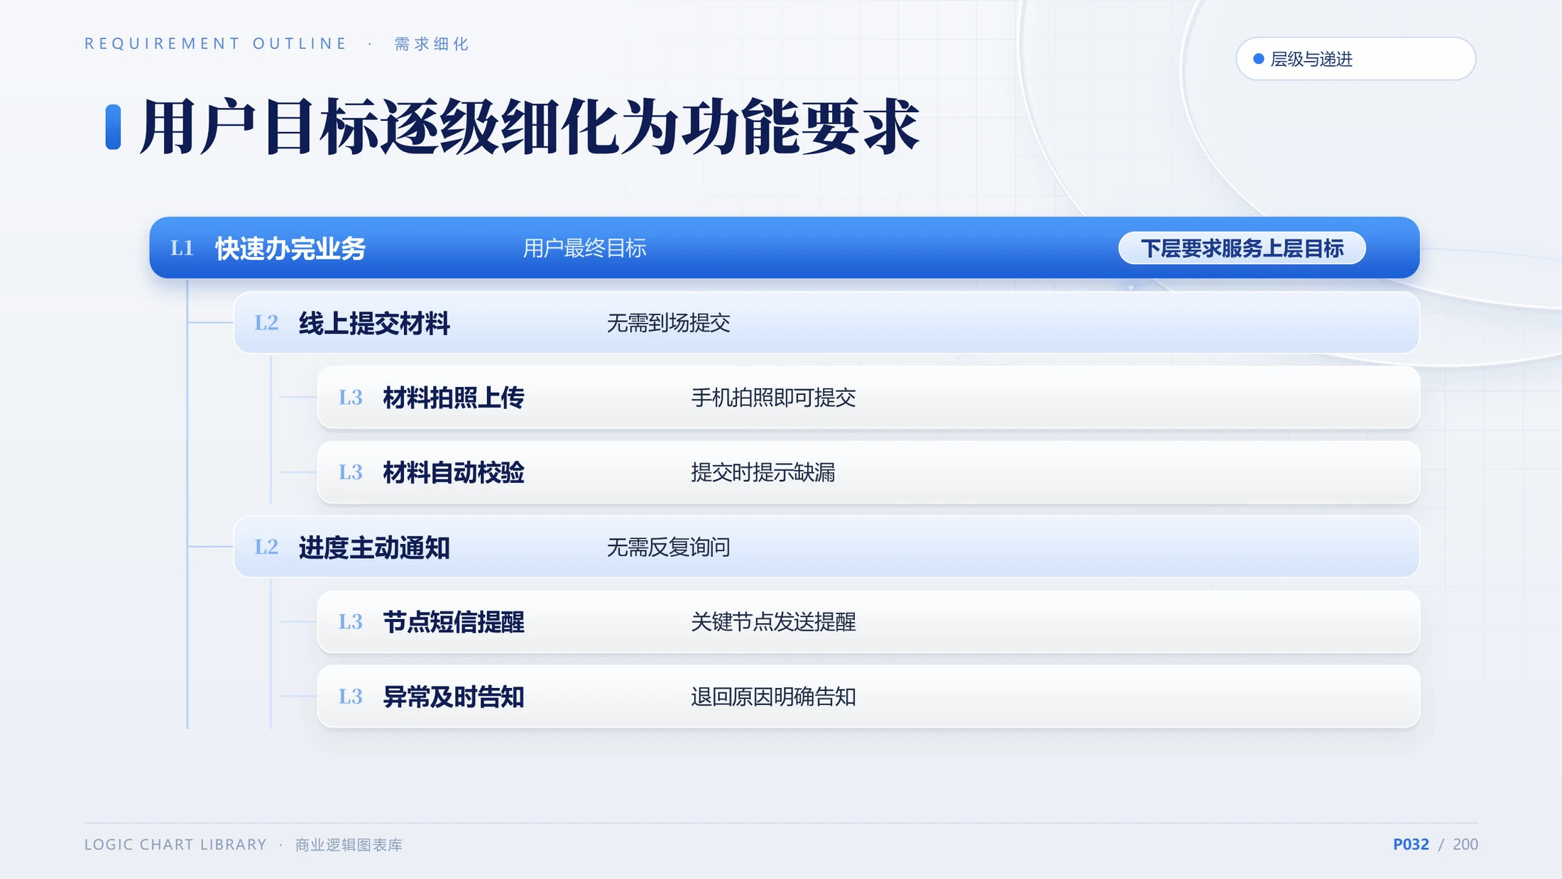
Task: Click the text 关键节点发送提醒
Action: pos(773,622)
